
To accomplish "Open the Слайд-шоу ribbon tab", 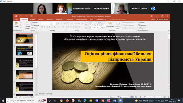I will point(69,19).
